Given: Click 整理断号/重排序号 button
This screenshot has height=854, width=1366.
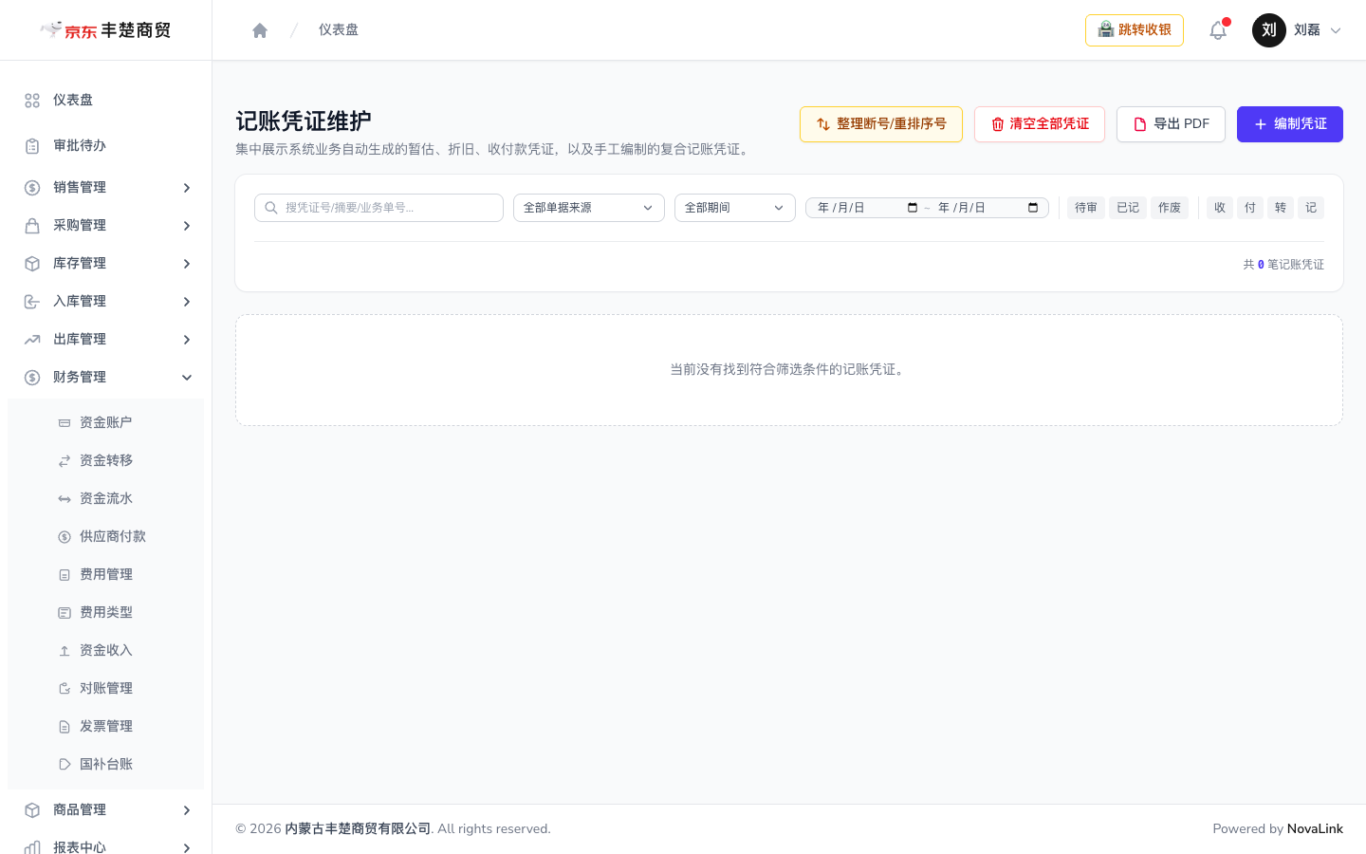Looking at the screenshot, I should (881, 124).
